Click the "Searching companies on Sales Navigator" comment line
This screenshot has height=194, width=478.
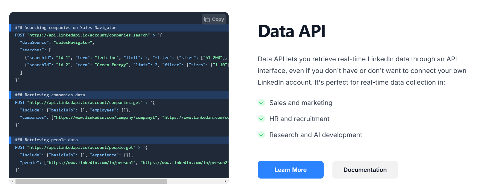119,27
